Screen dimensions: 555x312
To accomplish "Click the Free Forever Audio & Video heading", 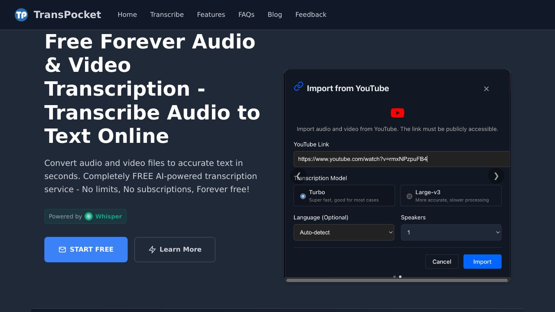I will click(152, 89).
